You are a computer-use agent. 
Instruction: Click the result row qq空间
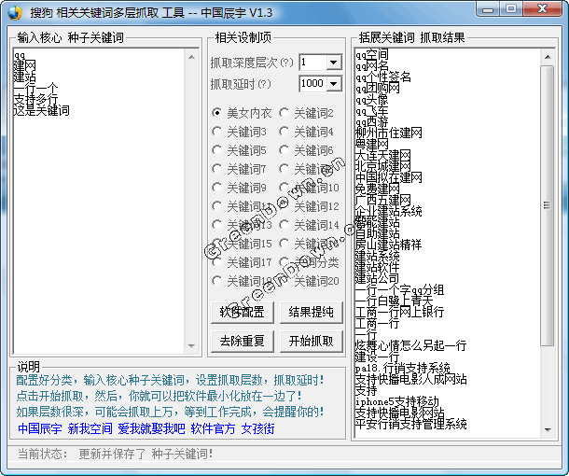372,55
